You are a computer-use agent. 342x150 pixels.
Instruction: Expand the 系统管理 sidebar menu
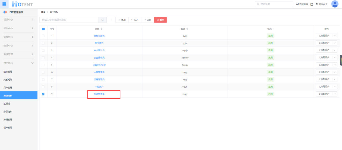(19, 54)
